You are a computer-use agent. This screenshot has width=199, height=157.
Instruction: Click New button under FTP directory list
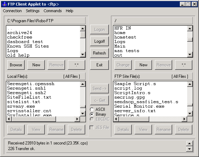pyautogui.click(x=143, y=65)
